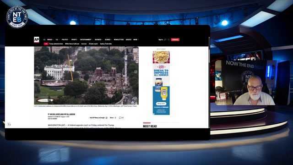The image size is (293, 165).
Task: Advance the photo carousel with the right arrow
Action: coord(136,72)
